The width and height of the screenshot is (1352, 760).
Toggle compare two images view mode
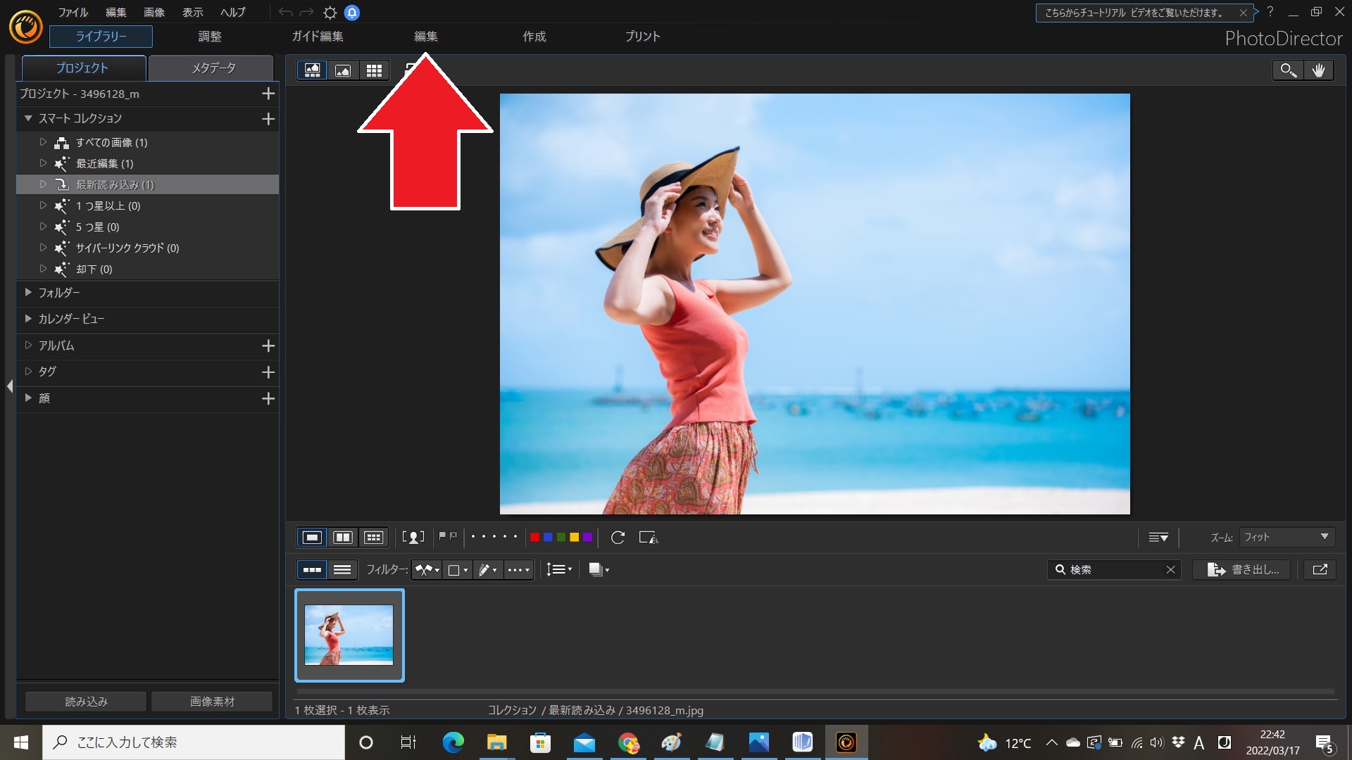(x=343, y=538)
